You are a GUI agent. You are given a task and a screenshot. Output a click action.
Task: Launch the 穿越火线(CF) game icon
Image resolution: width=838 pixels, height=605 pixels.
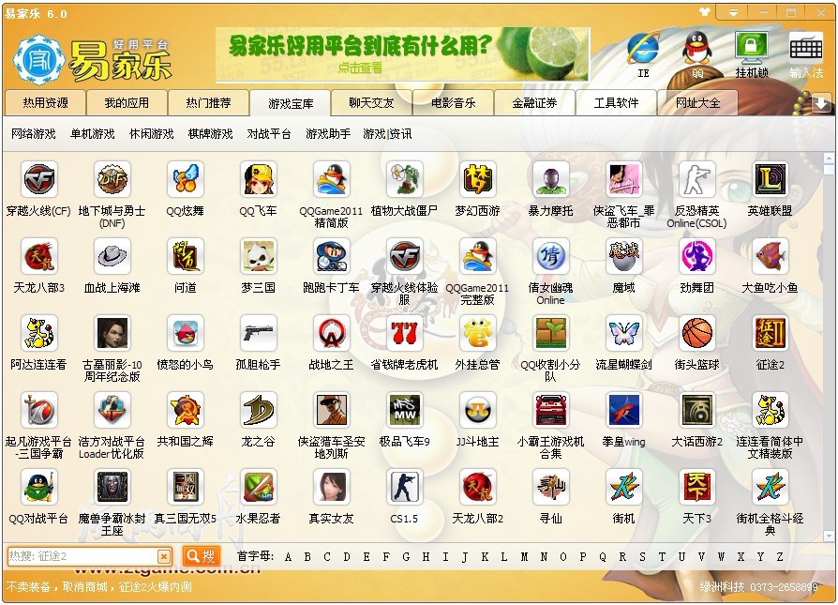(x=38, y=180)
